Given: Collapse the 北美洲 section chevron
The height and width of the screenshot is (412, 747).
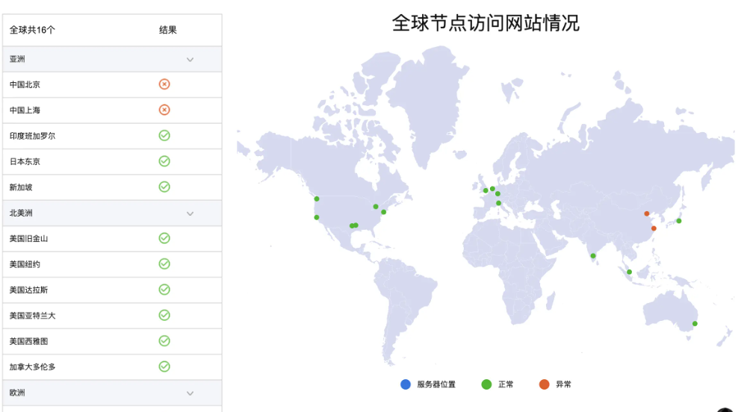Looking at the screenshot, I should click(190, 213).
